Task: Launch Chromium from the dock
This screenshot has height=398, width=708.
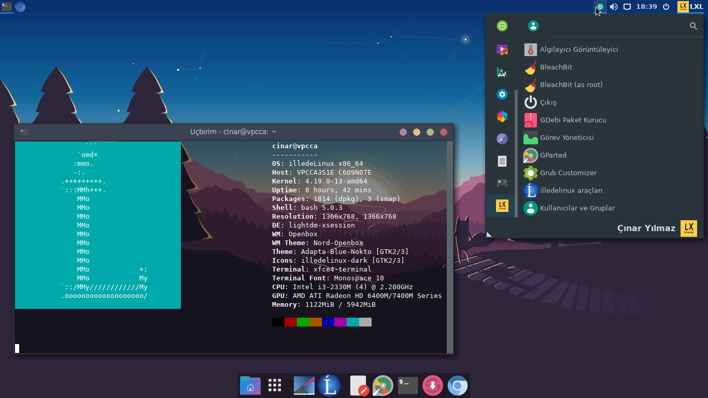Action: tap(458, 386)
